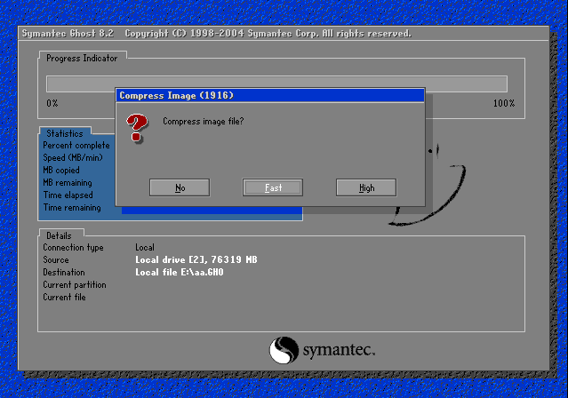568x398 pixels.
Task: Click the Local drive [2], 76319 MB value
Action: point(196,259)
